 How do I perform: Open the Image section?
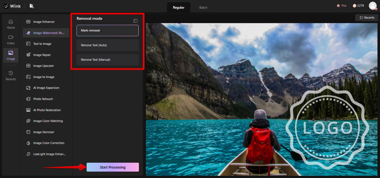[x=11, y=55]
